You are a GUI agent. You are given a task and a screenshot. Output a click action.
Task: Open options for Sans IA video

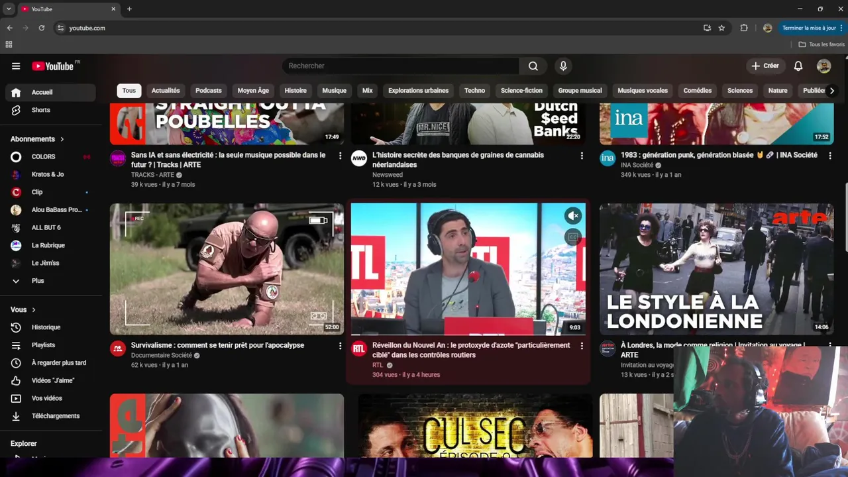(341, 156)
